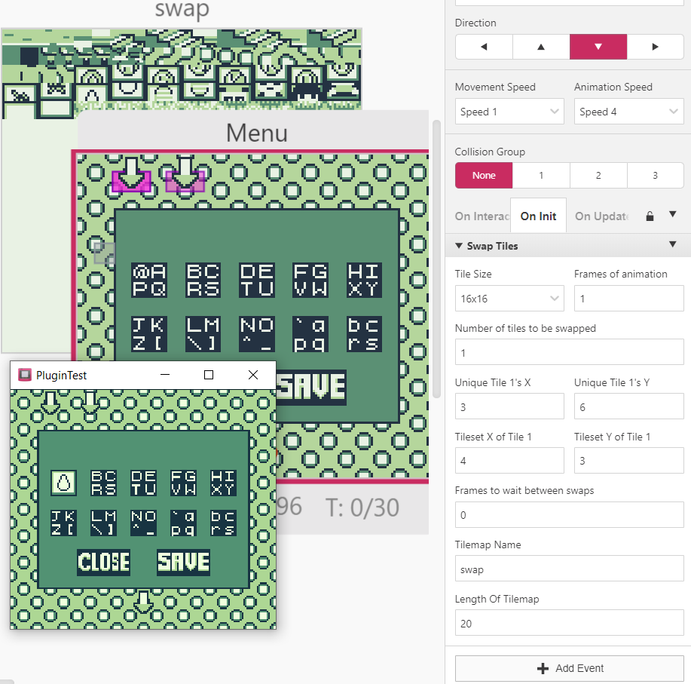The height and width of the screenshot is (684, 691).
Task: Click the lock icon beside event tabs
Action: (649, 215)
